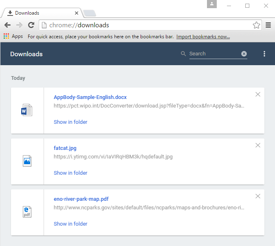
Task: Open the Chrome hamburger menu
Action: click(x=268, y=25)
